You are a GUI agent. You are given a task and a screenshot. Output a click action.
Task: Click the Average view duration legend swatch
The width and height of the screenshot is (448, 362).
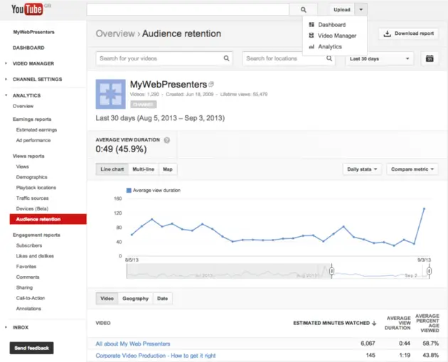[129, 191]
